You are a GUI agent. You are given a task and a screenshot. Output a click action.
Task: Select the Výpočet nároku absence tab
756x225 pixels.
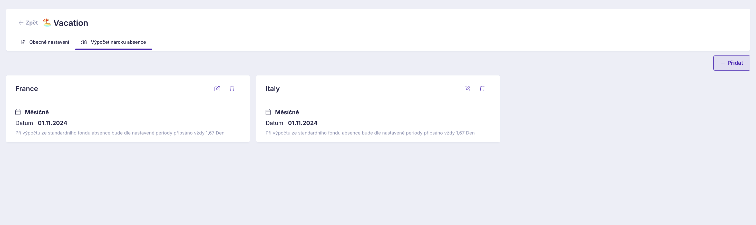coord(118,42)
